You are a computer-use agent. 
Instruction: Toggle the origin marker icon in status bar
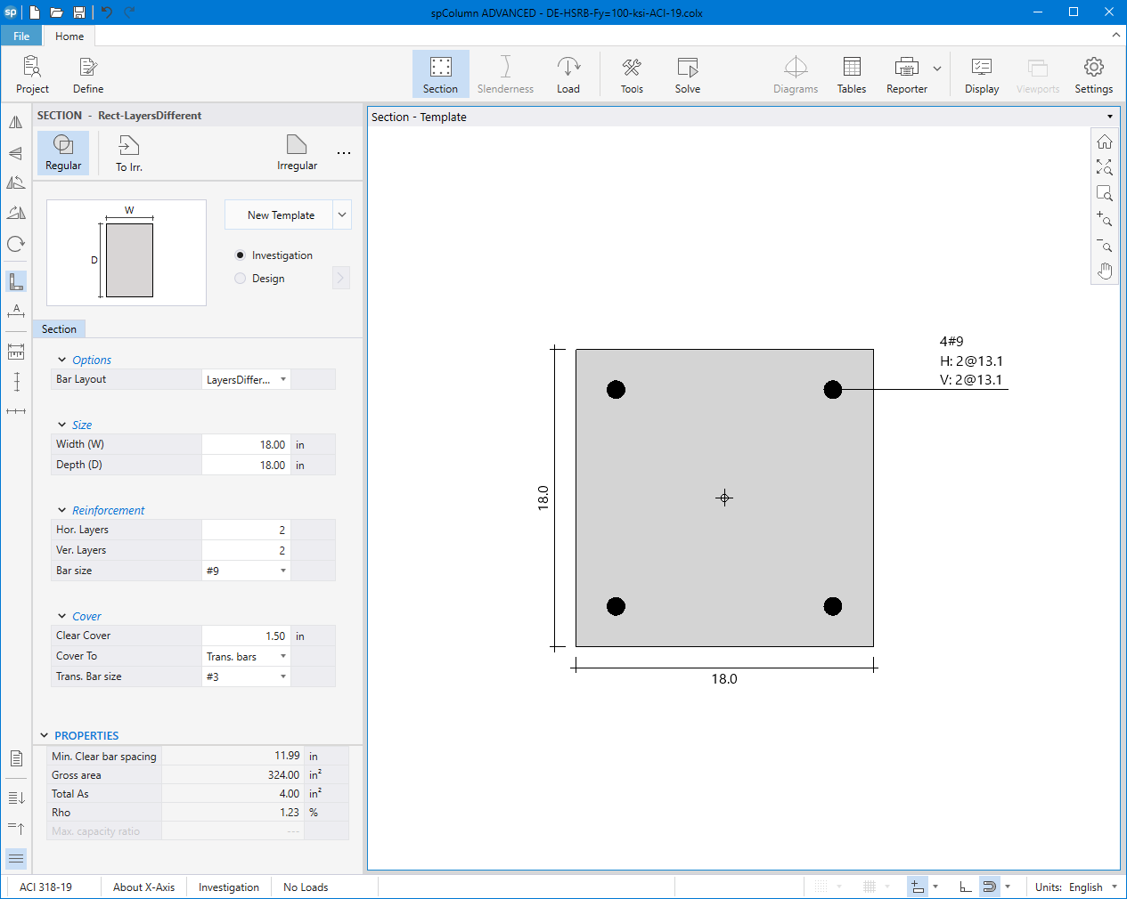[918, 887]
